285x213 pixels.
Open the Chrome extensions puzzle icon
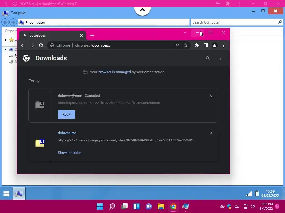pos(197,45)
